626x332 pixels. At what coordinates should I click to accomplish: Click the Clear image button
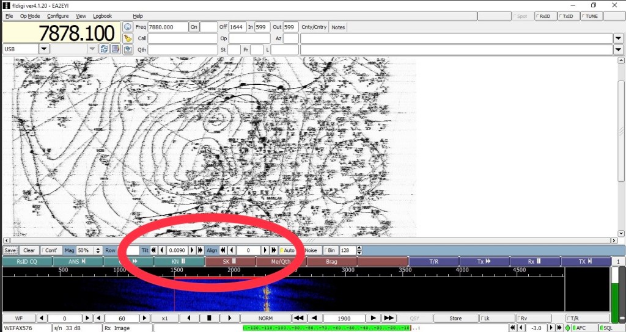tap(29, 250)
